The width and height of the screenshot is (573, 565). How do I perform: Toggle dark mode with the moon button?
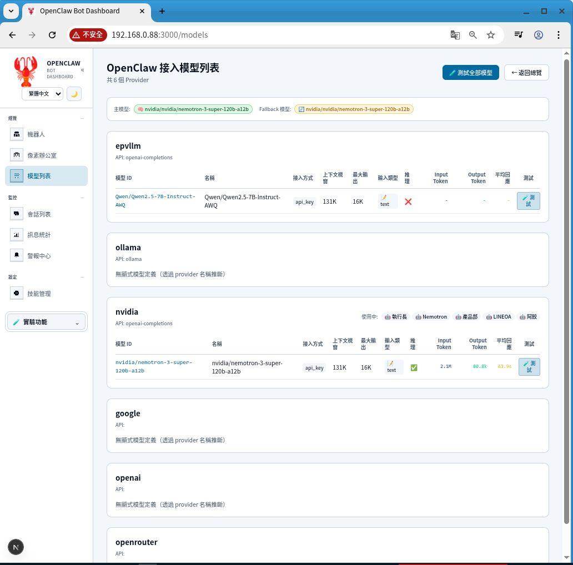74,94
